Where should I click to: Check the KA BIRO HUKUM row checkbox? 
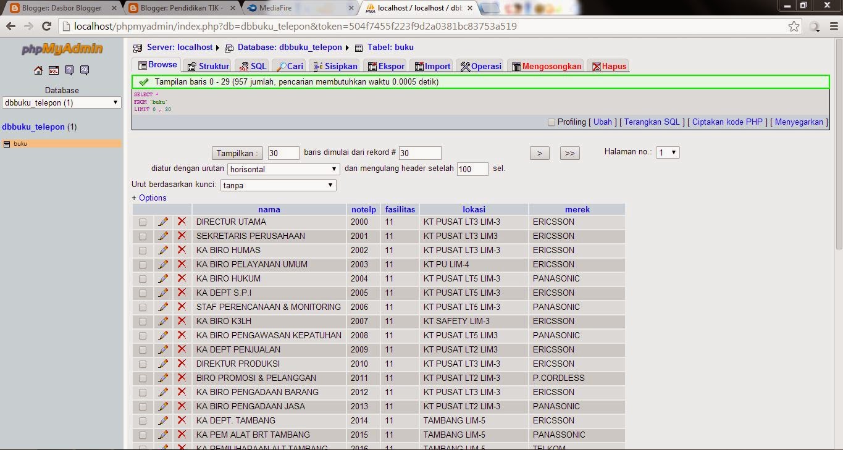(x=143, y=279)
